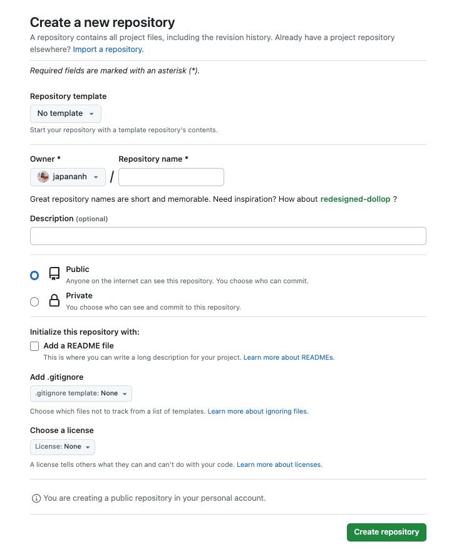The image size is (459, 549).
Task: Open the 'License: None' dropdown
Action: click(x=62, y=447)
